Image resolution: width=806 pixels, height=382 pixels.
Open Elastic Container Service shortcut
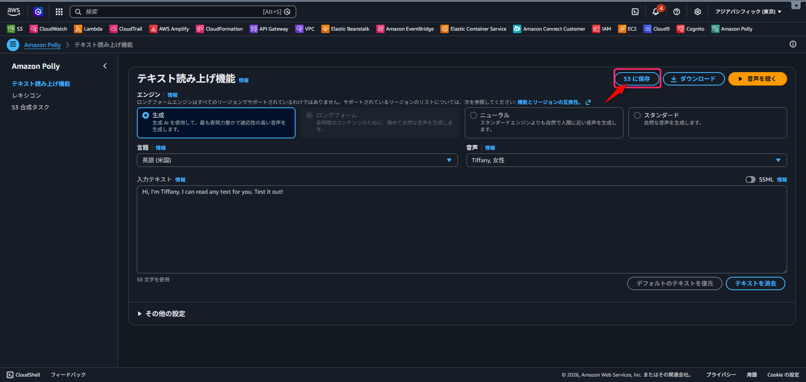(474, 29)
